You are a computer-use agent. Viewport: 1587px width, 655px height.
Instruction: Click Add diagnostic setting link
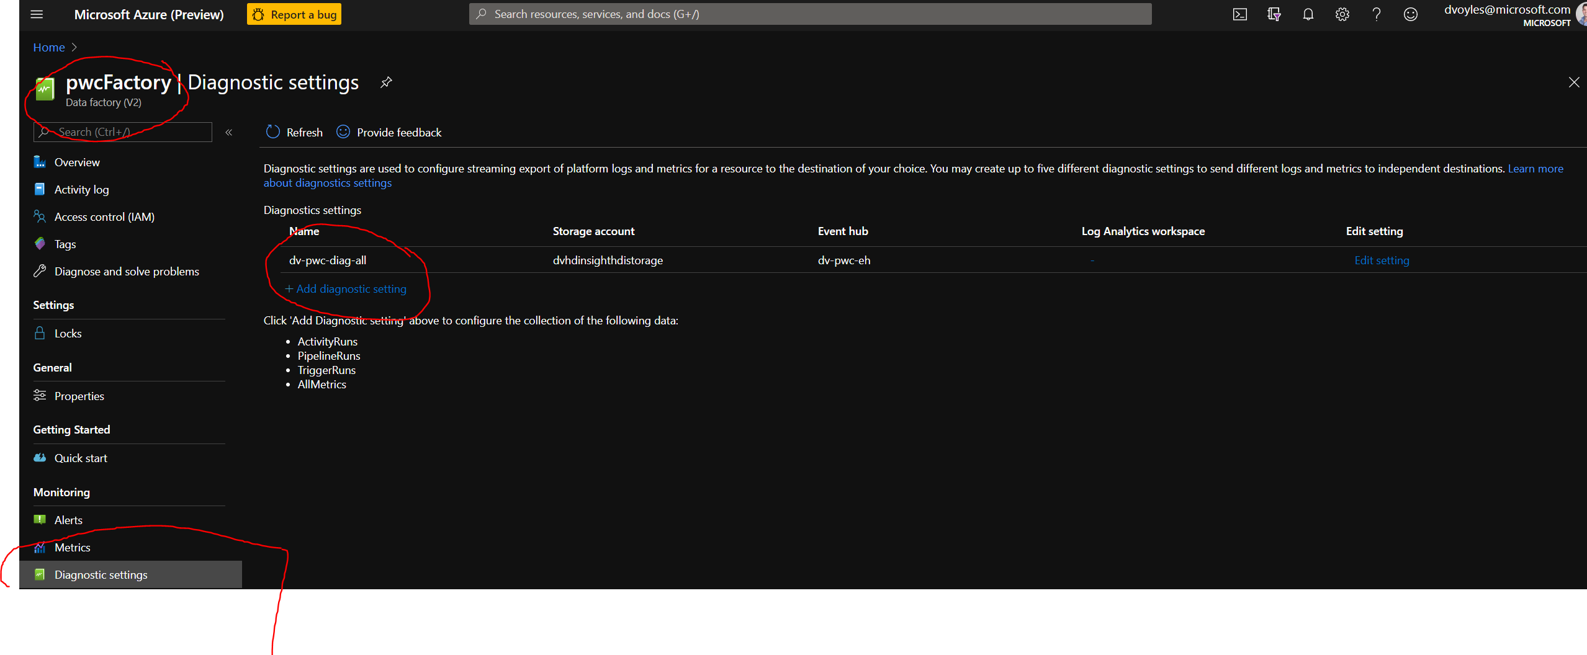[346, 289]
